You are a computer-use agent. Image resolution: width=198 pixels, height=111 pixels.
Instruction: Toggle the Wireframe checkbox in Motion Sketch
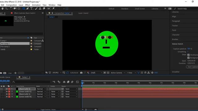(188, 55)
